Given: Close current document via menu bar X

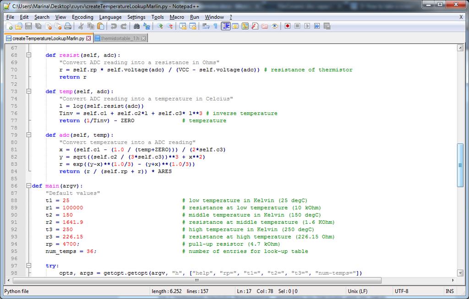Looking at the screenshot, I should tap(461, 17).
